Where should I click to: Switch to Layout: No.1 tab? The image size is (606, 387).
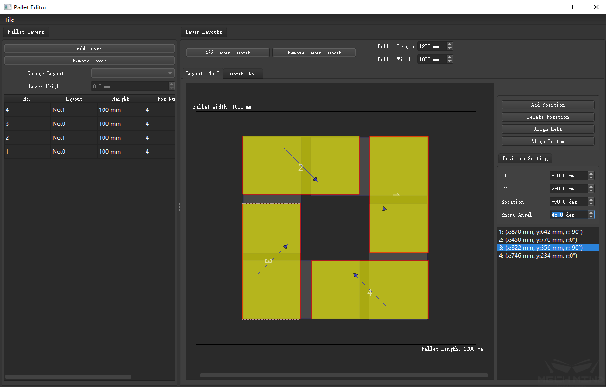(x=243, y=74)
